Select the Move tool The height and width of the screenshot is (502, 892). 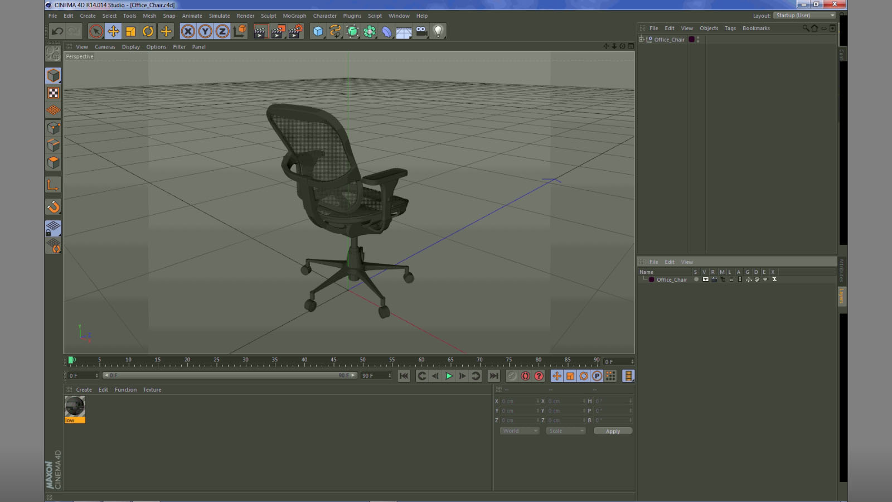(x=113, y=31)
